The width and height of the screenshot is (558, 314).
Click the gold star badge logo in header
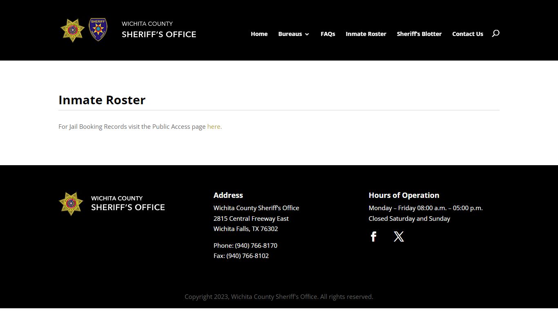tap(72, 30)
